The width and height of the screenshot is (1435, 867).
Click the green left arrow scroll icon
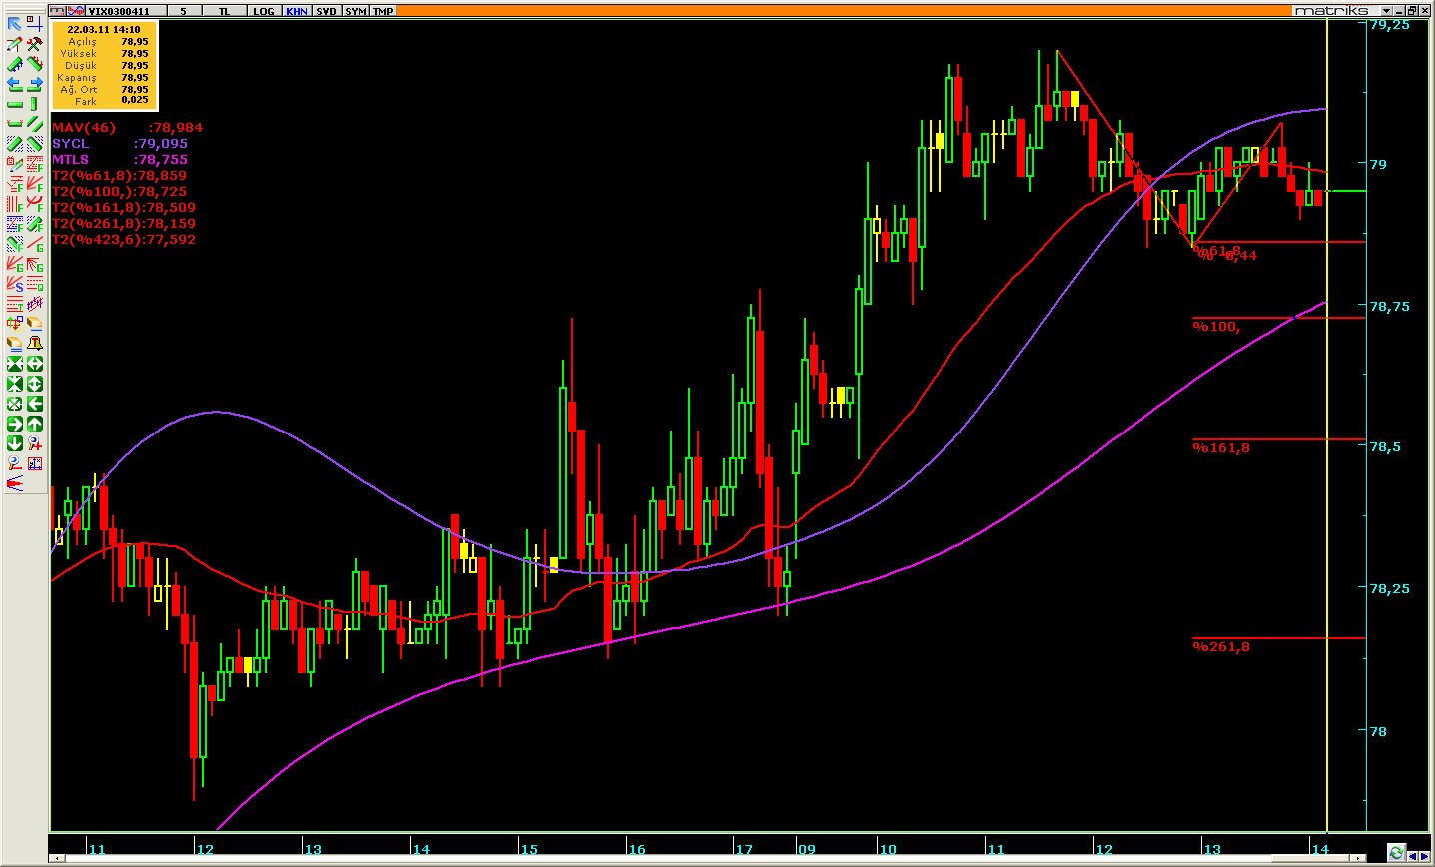pyautogui.click(x=35, y=404)
